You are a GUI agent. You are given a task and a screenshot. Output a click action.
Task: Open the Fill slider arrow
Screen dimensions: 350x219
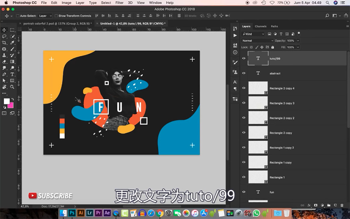298,47
